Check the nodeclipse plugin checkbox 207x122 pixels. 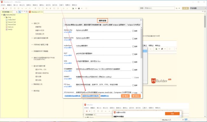(133, 47)
